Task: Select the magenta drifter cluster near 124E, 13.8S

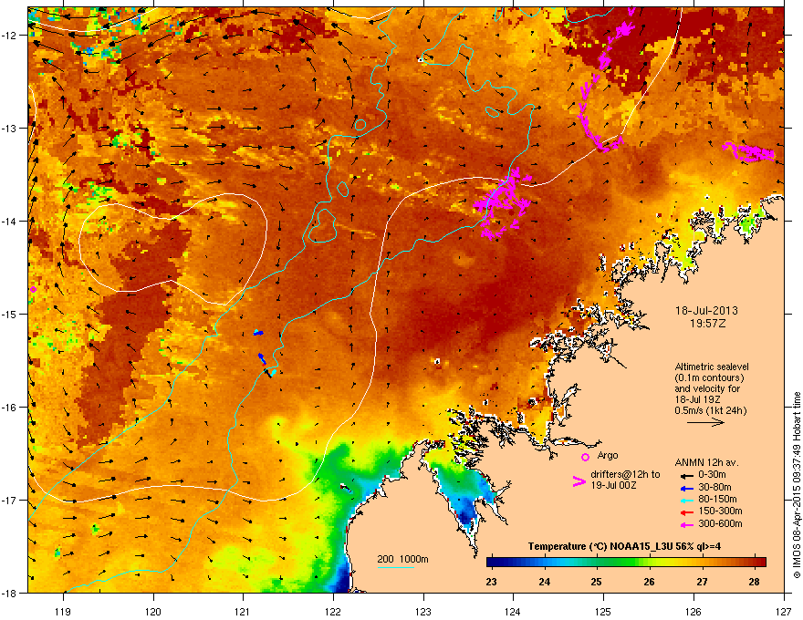Action: (503, 203)
